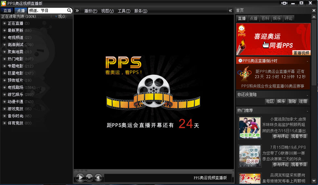Click the Stop playback button
The height and width of the screenshot is (185, 318).
89,177
